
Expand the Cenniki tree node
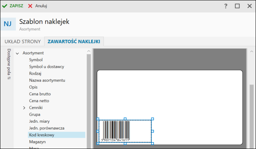coord(24,108)
